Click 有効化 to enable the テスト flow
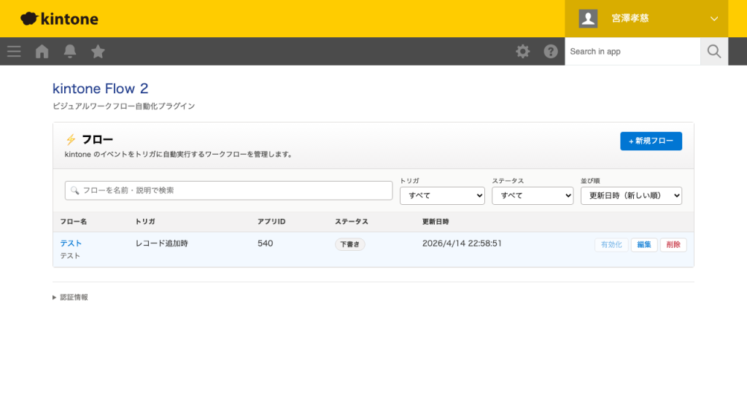Screen dimensions: 747x420 click(611, 245)
